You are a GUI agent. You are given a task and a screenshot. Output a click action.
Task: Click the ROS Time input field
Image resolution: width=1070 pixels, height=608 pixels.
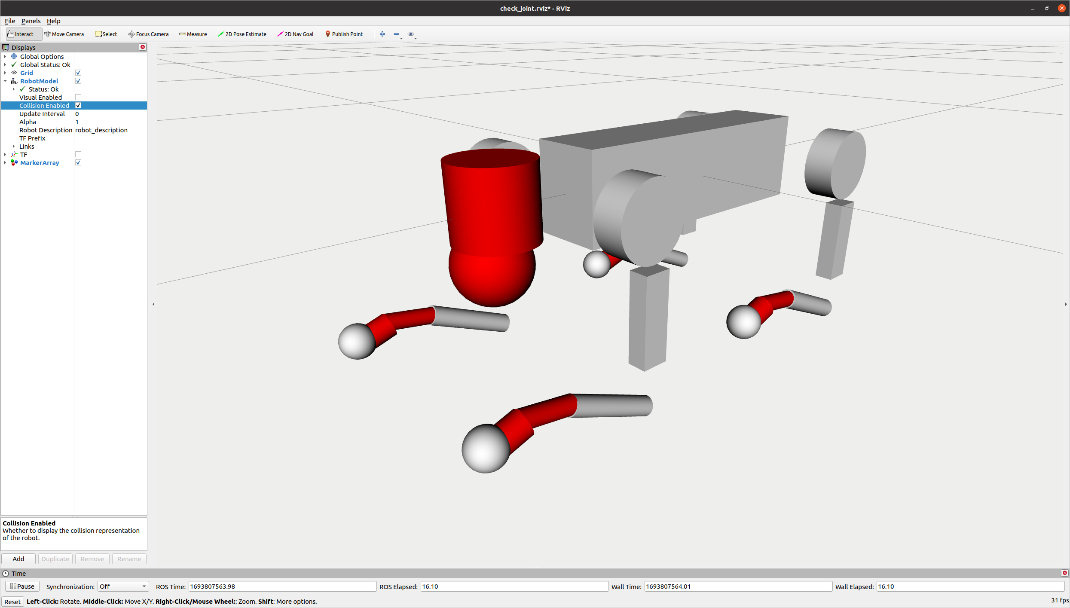click(282, 587)
